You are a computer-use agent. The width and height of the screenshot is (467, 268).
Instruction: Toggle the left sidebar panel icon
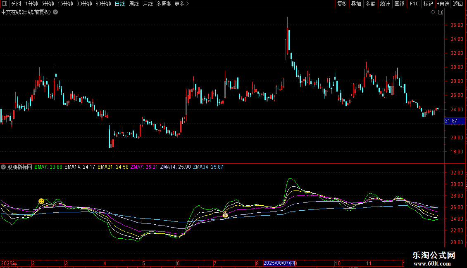click(4, 4)
